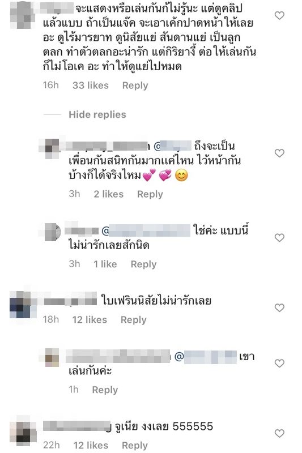Reply to the comment posted 16h ago

135,86
